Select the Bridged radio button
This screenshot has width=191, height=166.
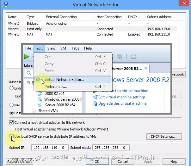11,88
